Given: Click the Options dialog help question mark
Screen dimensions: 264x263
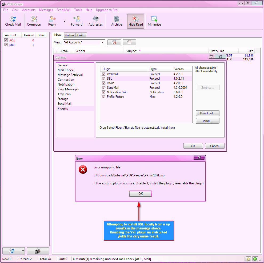Looking at the screenshot, I should coord(211,56).
